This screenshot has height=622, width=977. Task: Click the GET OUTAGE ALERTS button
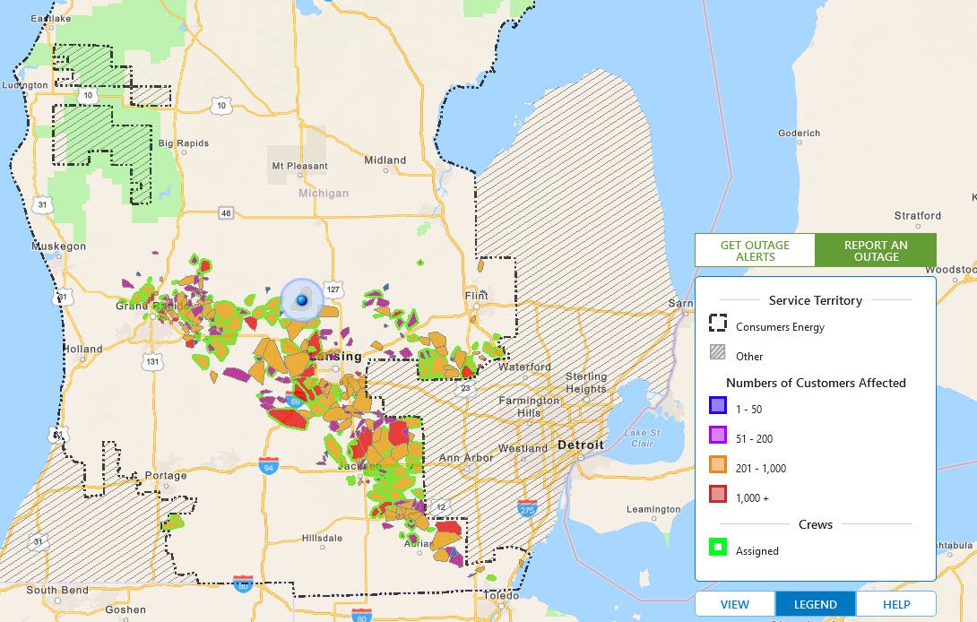click(x=754, y=250)
